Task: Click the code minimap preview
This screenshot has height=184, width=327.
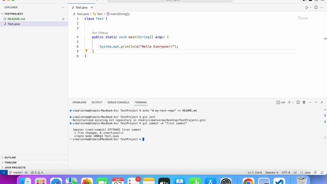Action: 303,18
